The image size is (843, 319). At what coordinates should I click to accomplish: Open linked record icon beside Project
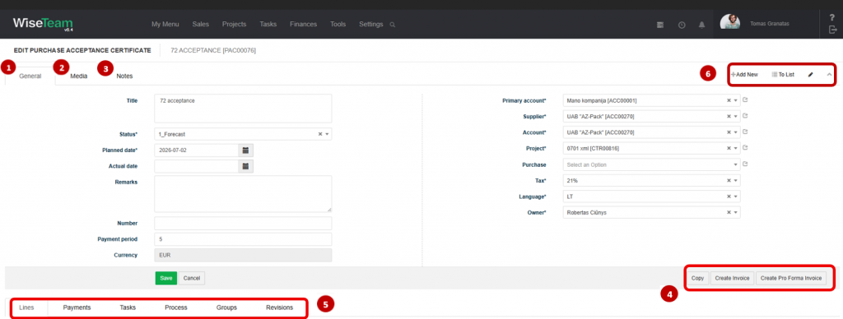[x=745, y=148]
